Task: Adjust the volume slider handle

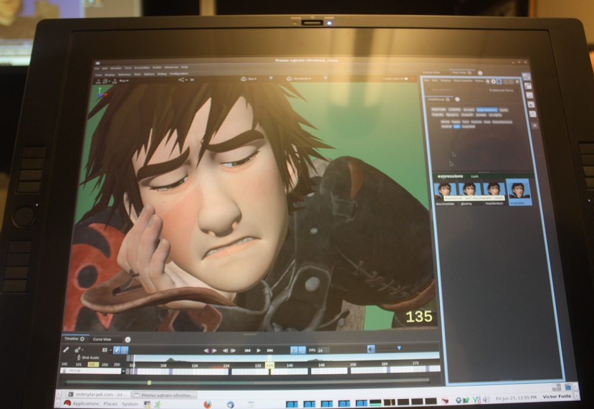Action: point(399,348)
